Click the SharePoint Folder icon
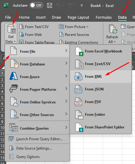Viewport: 135px width, 164px height. [x=79, y=128]
